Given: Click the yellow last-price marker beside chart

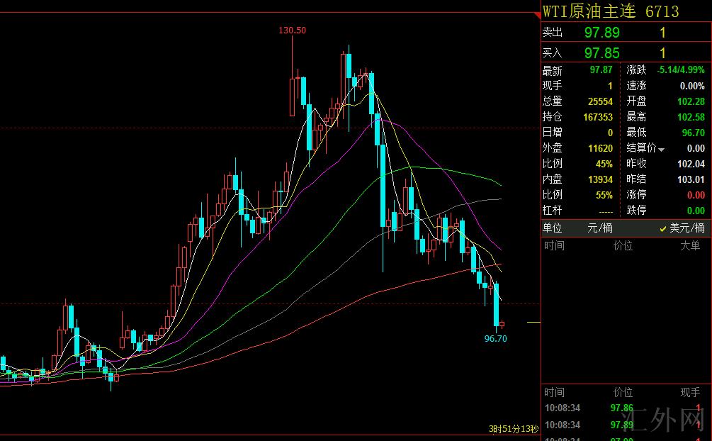Looking at the screenshot, I should [533, 323].
